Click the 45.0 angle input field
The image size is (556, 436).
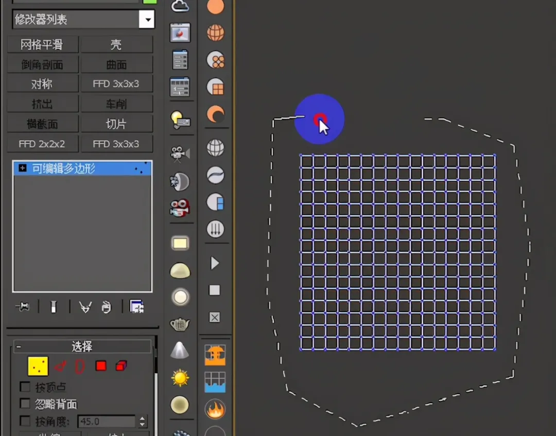click(106, 422)
